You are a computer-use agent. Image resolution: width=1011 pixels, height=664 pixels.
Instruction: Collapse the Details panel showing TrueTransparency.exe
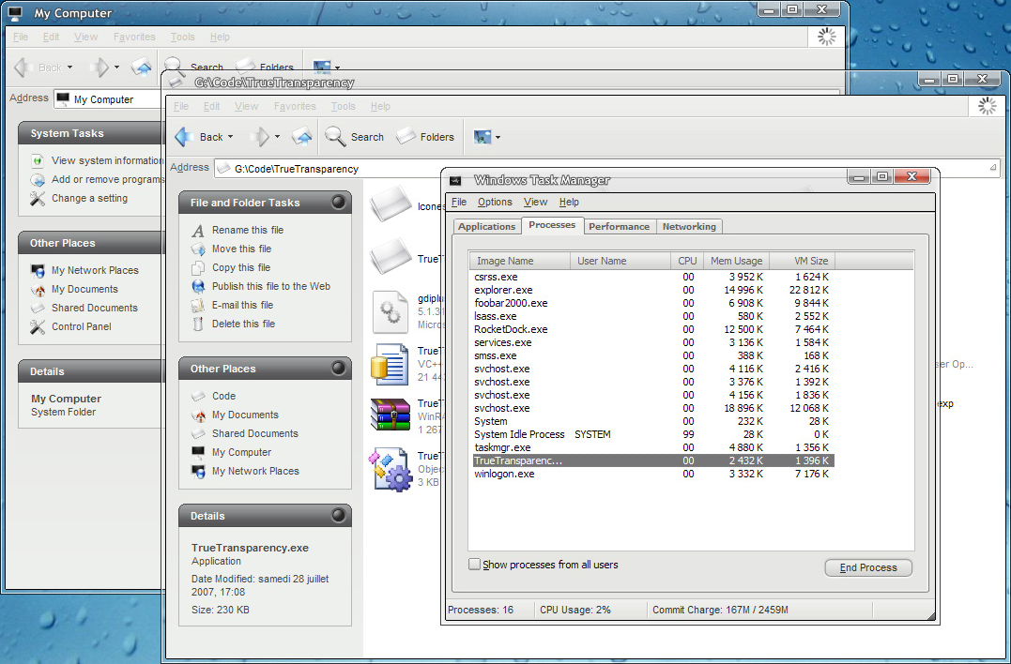coord(338,516)
